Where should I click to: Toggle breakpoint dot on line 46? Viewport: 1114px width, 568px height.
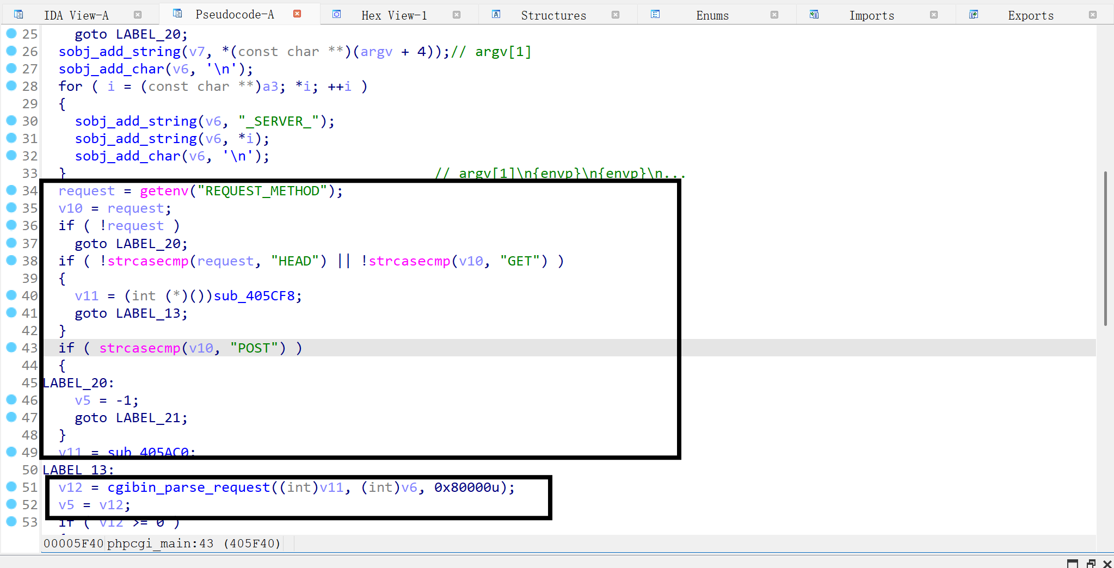pyautogui.click(x=11, y=400)
